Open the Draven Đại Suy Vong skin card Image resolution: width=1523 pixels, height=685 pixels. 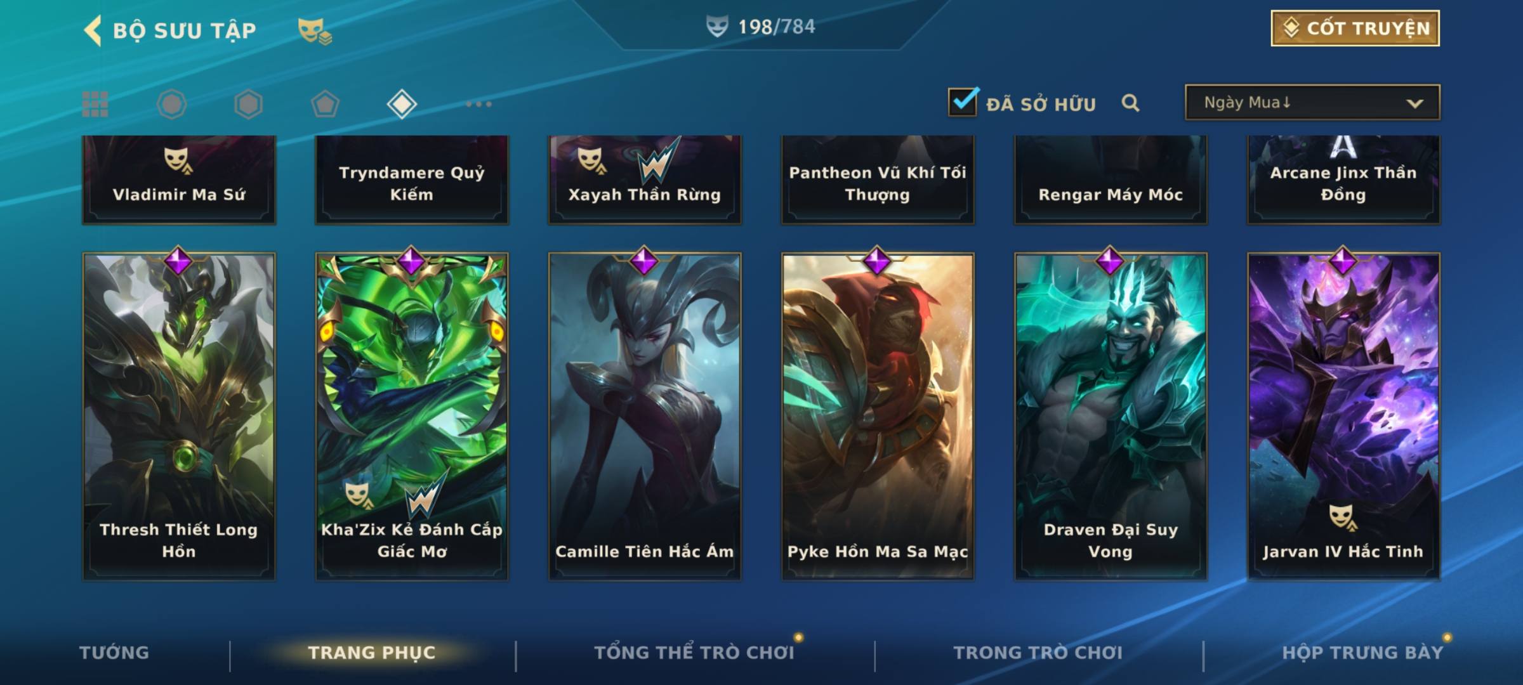[x=1111, y=415]
